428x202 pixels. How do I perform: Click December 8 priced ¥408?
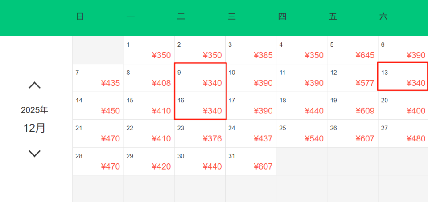coord(149,78)
